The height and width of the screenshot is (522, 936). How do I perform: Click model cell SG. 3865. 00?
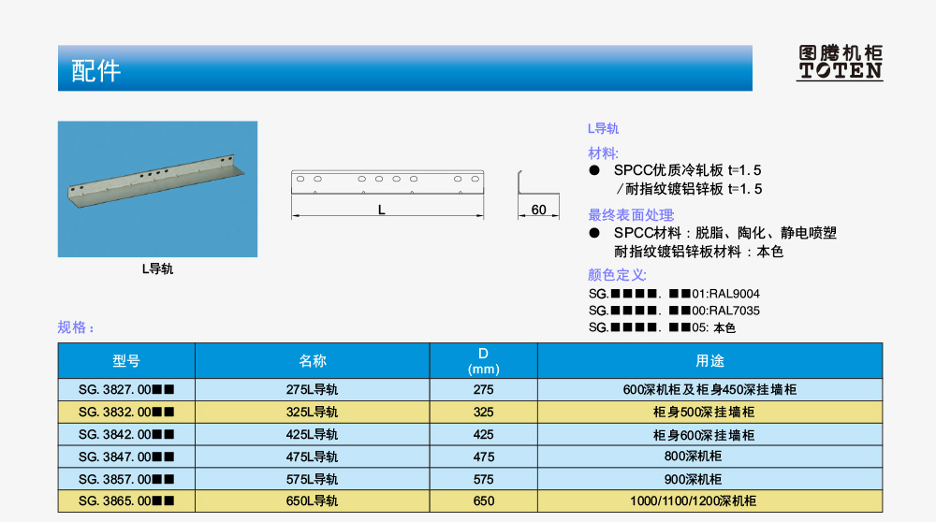[x=126, y=501]
